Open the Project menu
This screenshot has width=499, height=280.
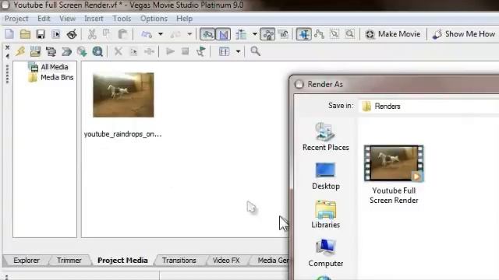tap(16, 19)
